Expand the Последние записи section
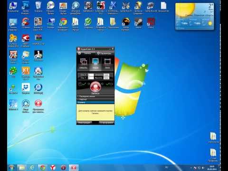Image resolution: width=228 pixels, height=171 pixels. [x=95, y=96]
